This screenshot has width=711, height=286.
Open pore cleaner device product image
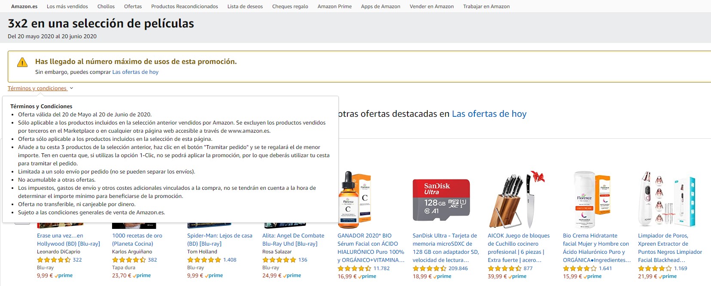[x=667, y=200]
